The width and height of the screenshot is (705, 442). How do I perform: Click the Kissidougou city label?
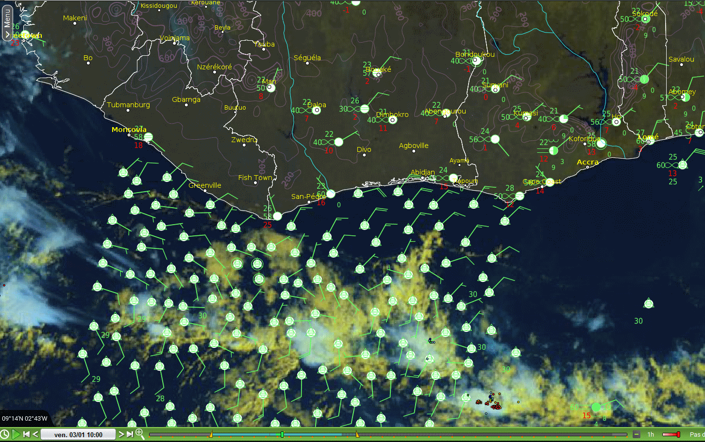[159, 6]
